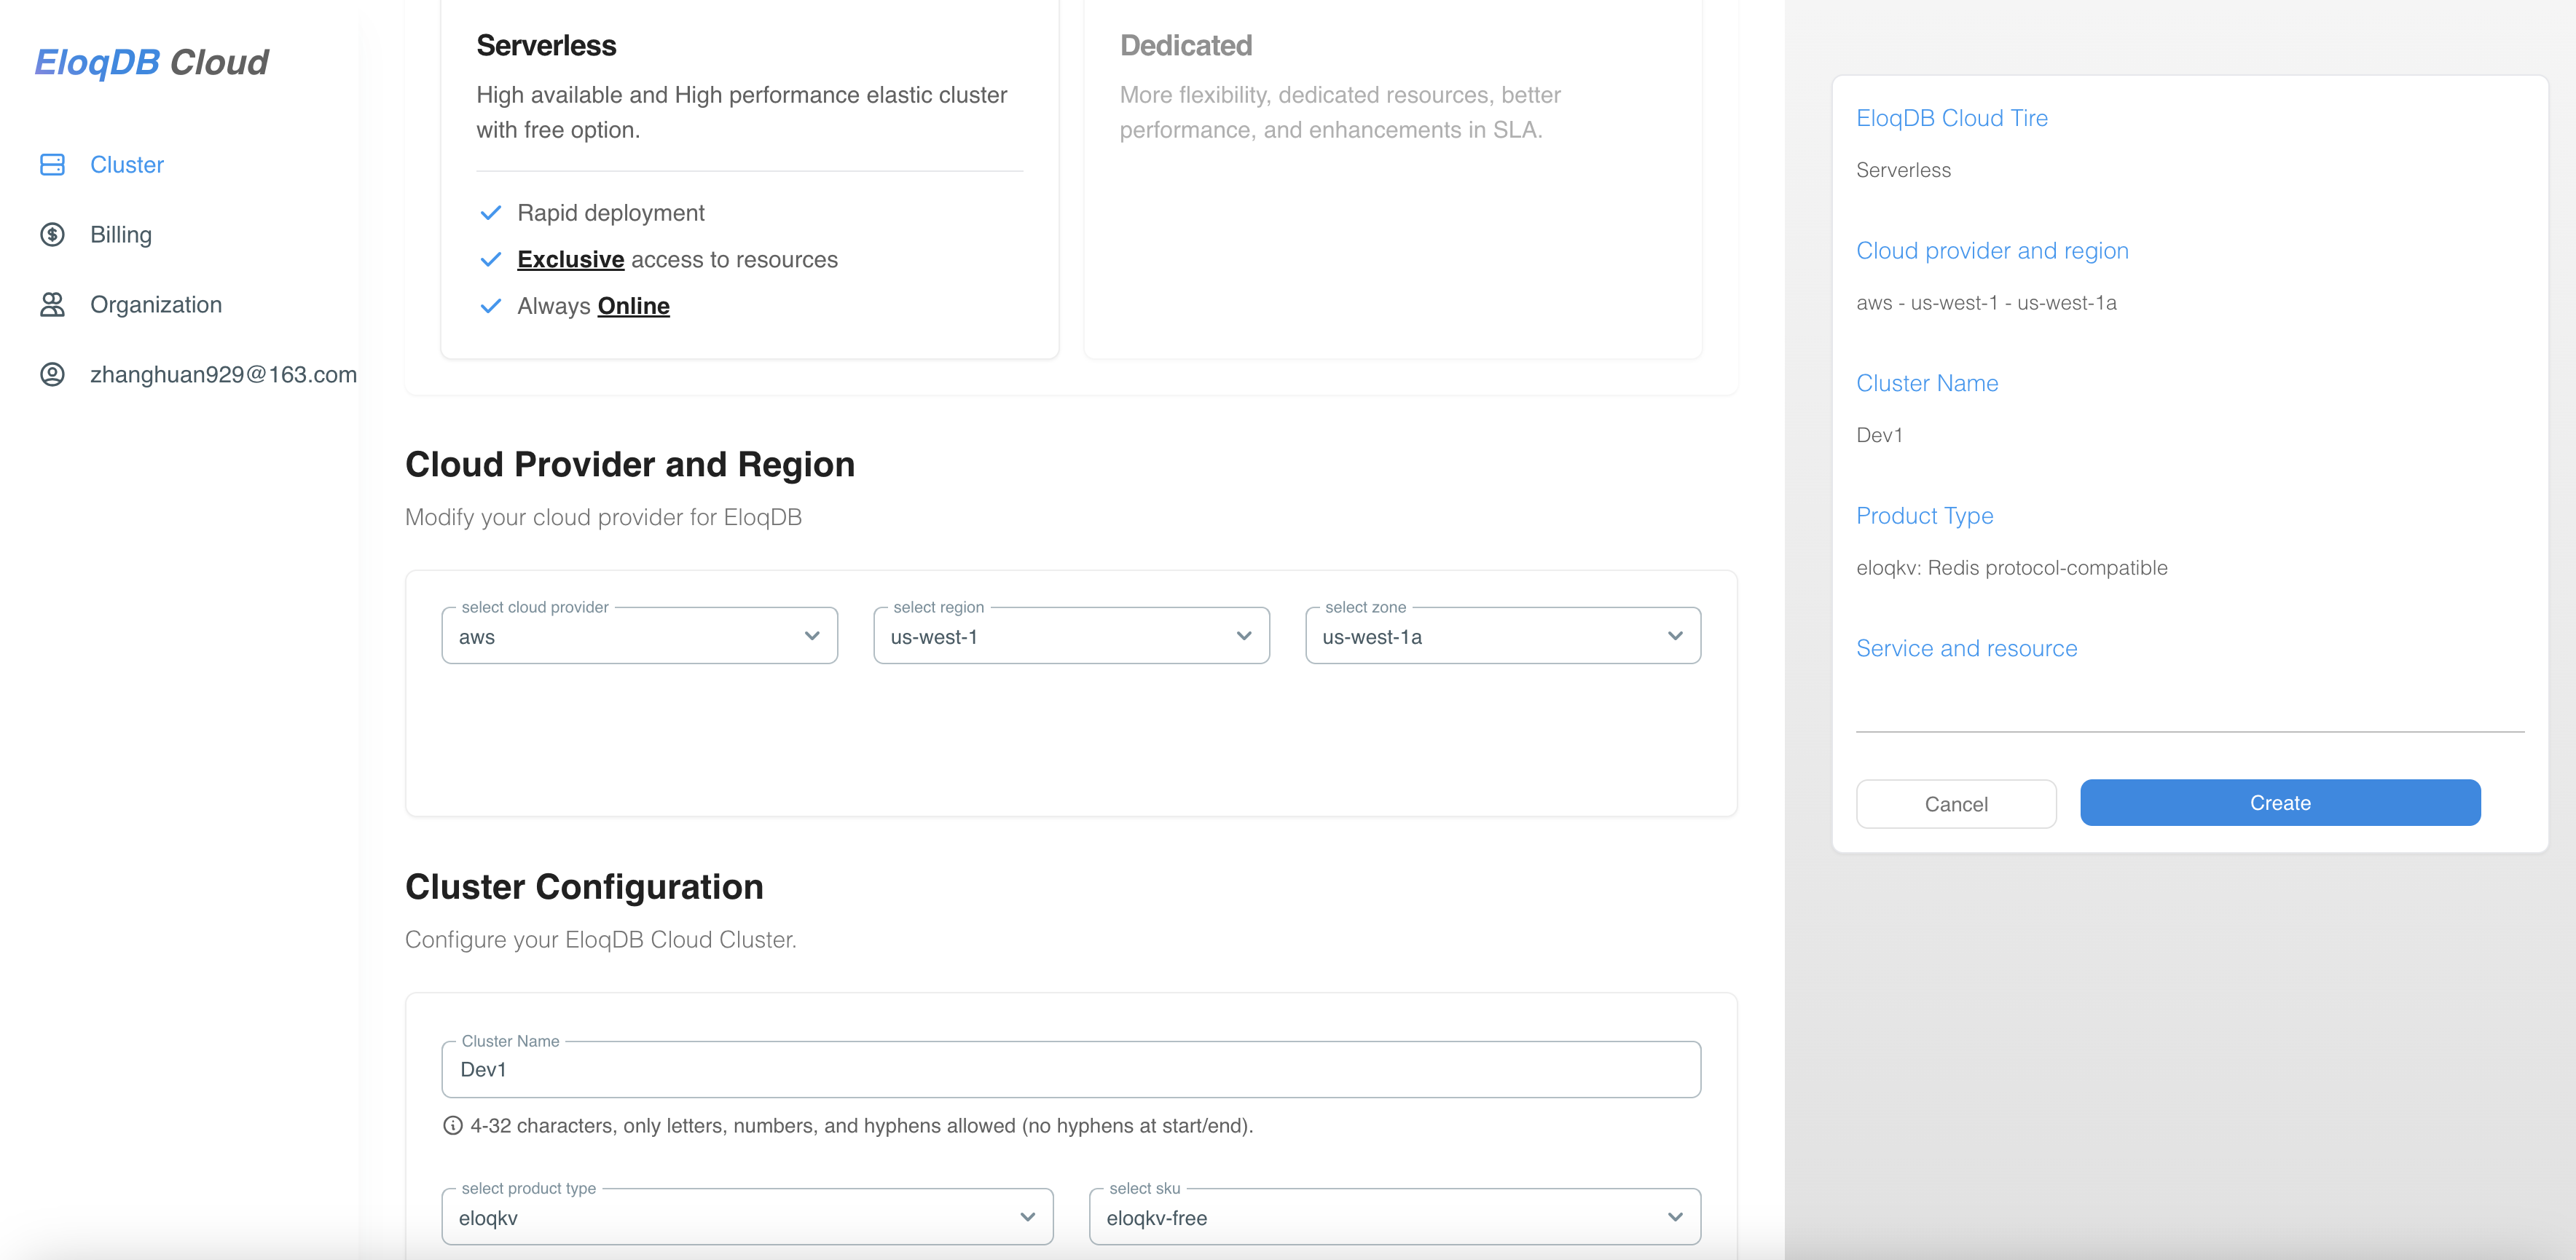Screen dimensions: 2576x1260
Task: Click the Create button
Action: coord(2280,802)
